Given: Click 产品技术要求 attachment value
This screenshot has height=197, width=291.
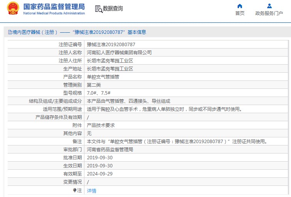Looking at the screenshot, I should click(101, 125).
